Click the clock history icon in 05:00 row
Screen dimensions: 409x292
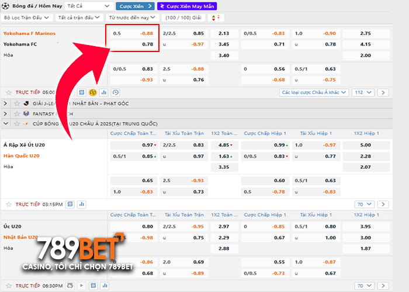click(115, 92)
